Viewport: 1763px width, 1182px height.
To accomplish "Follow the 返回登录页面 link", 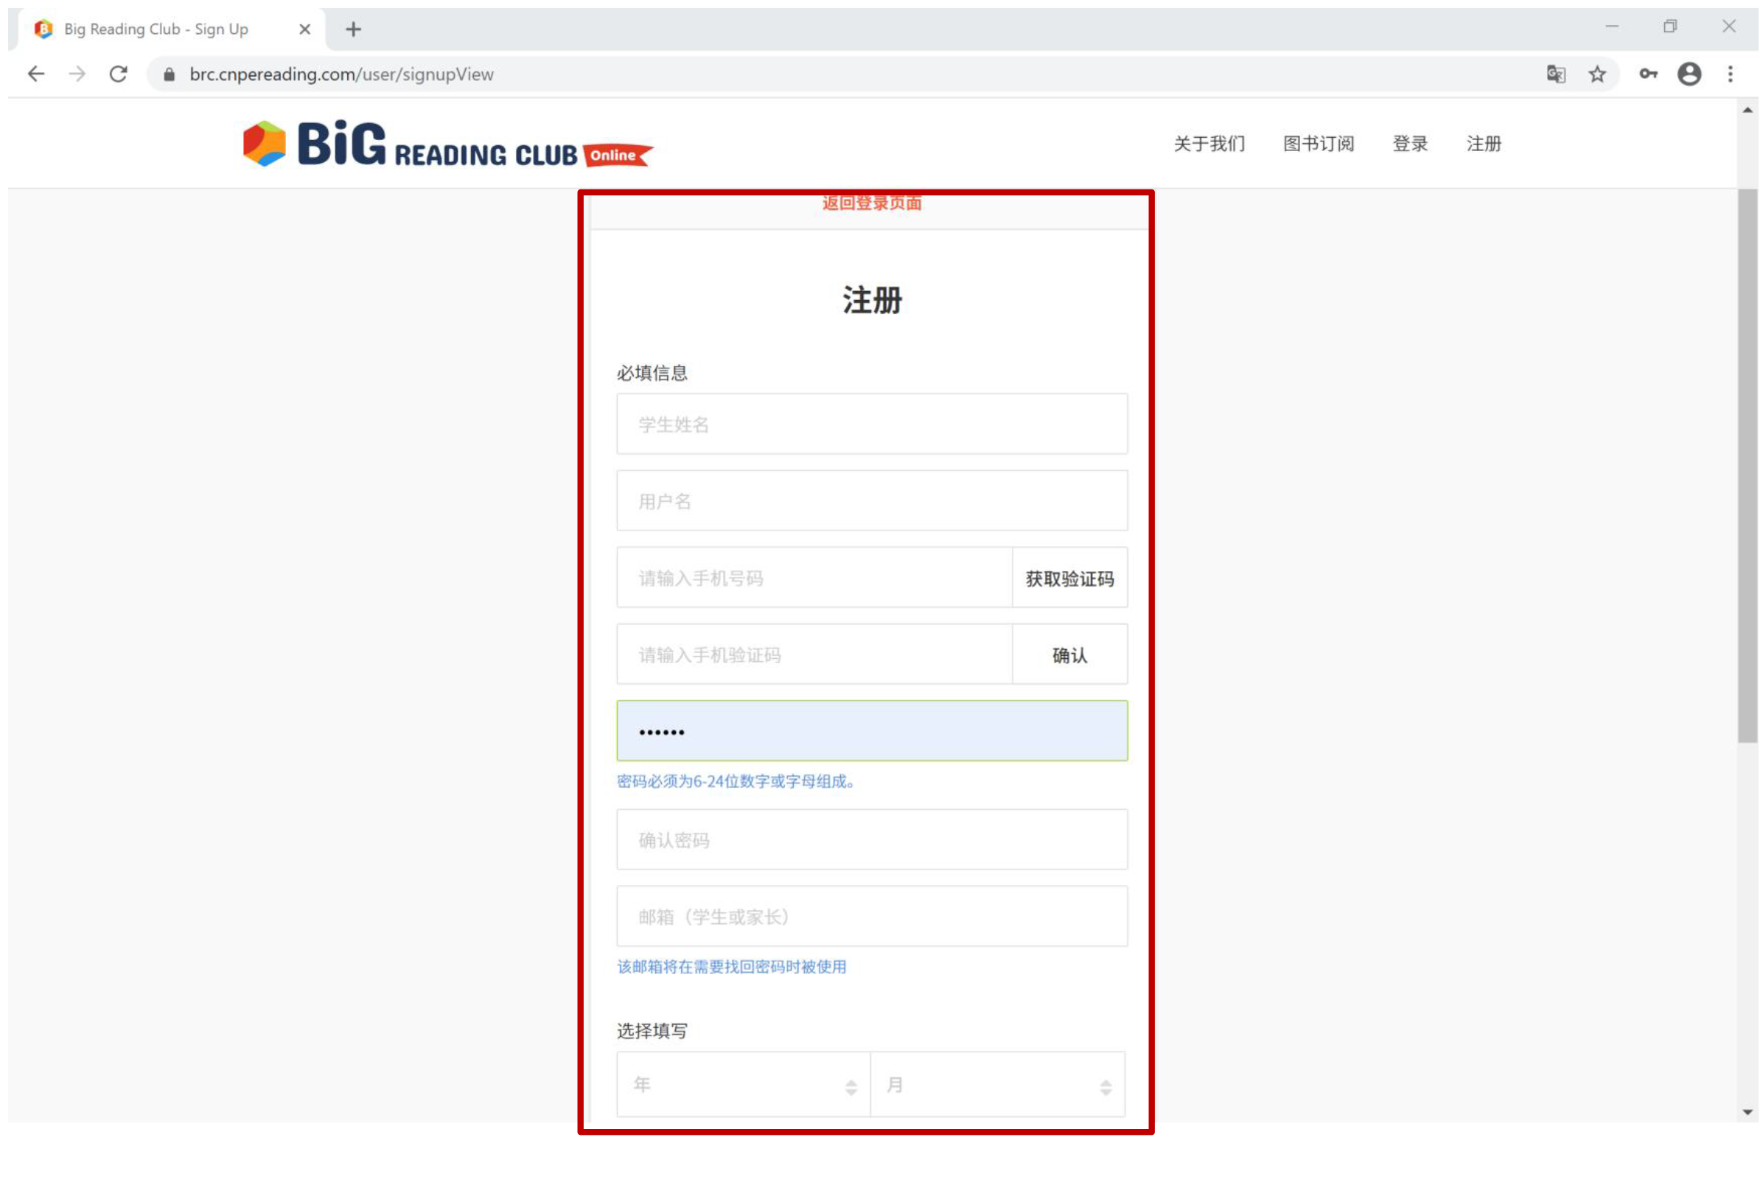I will coord(871,203).
